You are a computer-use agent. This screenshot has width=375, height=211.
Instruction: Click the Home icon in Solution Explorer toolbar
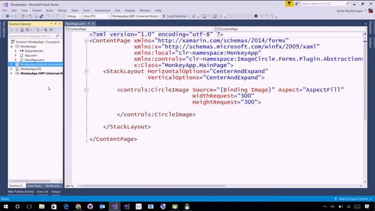[x=22, y=30]
